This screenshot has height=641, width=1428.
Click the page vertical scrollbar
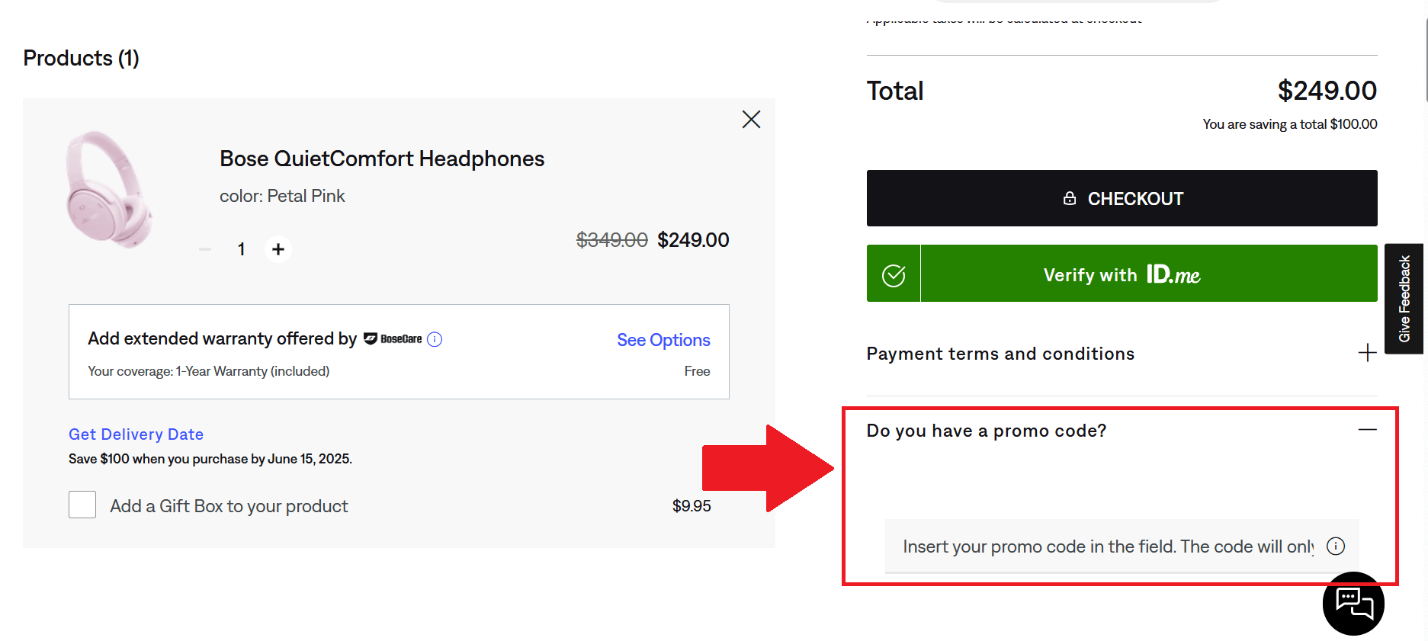click(x=1425, y=53)
